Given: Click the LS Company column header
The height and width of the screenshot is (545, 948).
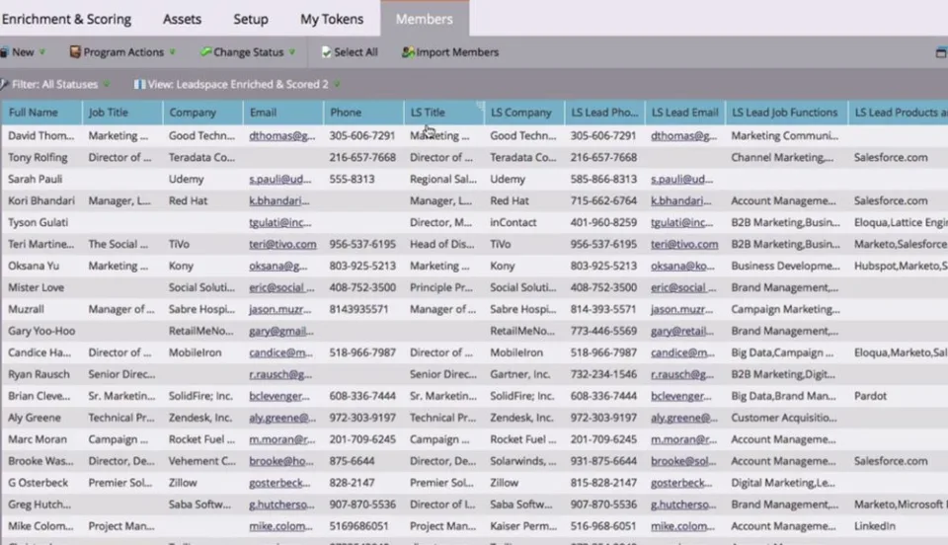Looking at the screenshot, I should coord(524,113).
